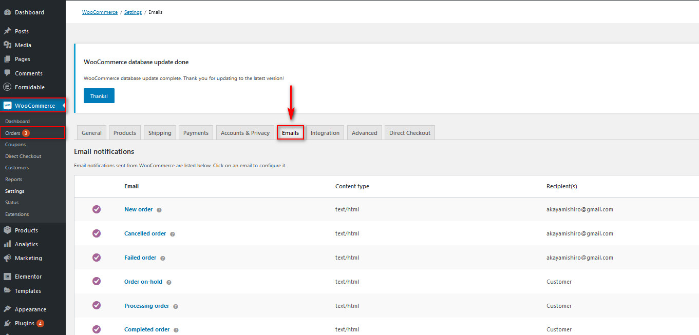Switch to the Products settings tab
699x335 pixels.
click(125, 133)
